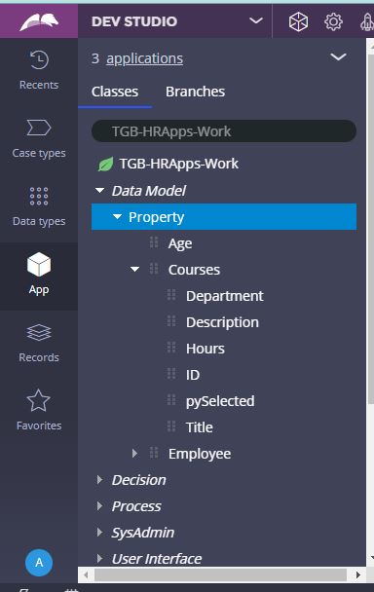
Task: Open the Description property
Action: point(222,322)
